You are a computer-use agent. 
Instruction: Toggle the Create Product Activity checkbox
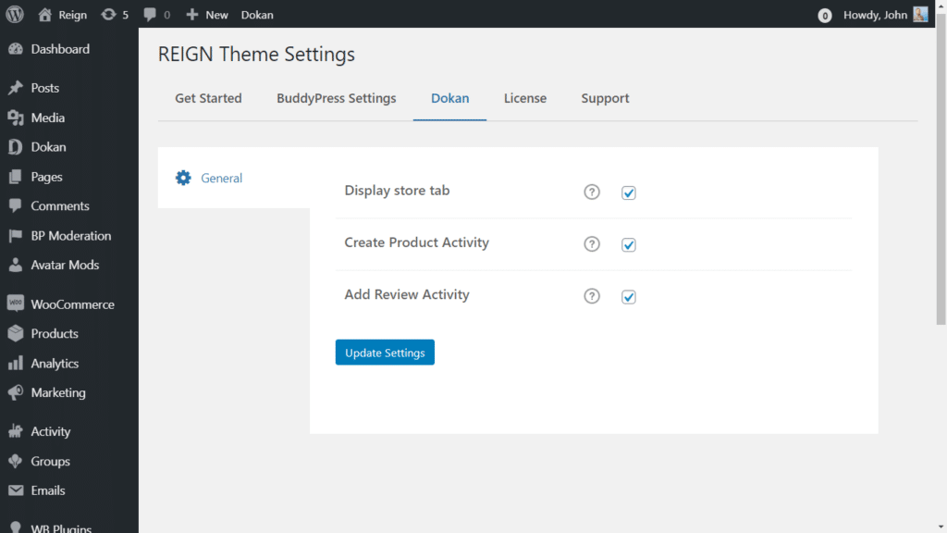pyautogui.click(x=629, y=244)
